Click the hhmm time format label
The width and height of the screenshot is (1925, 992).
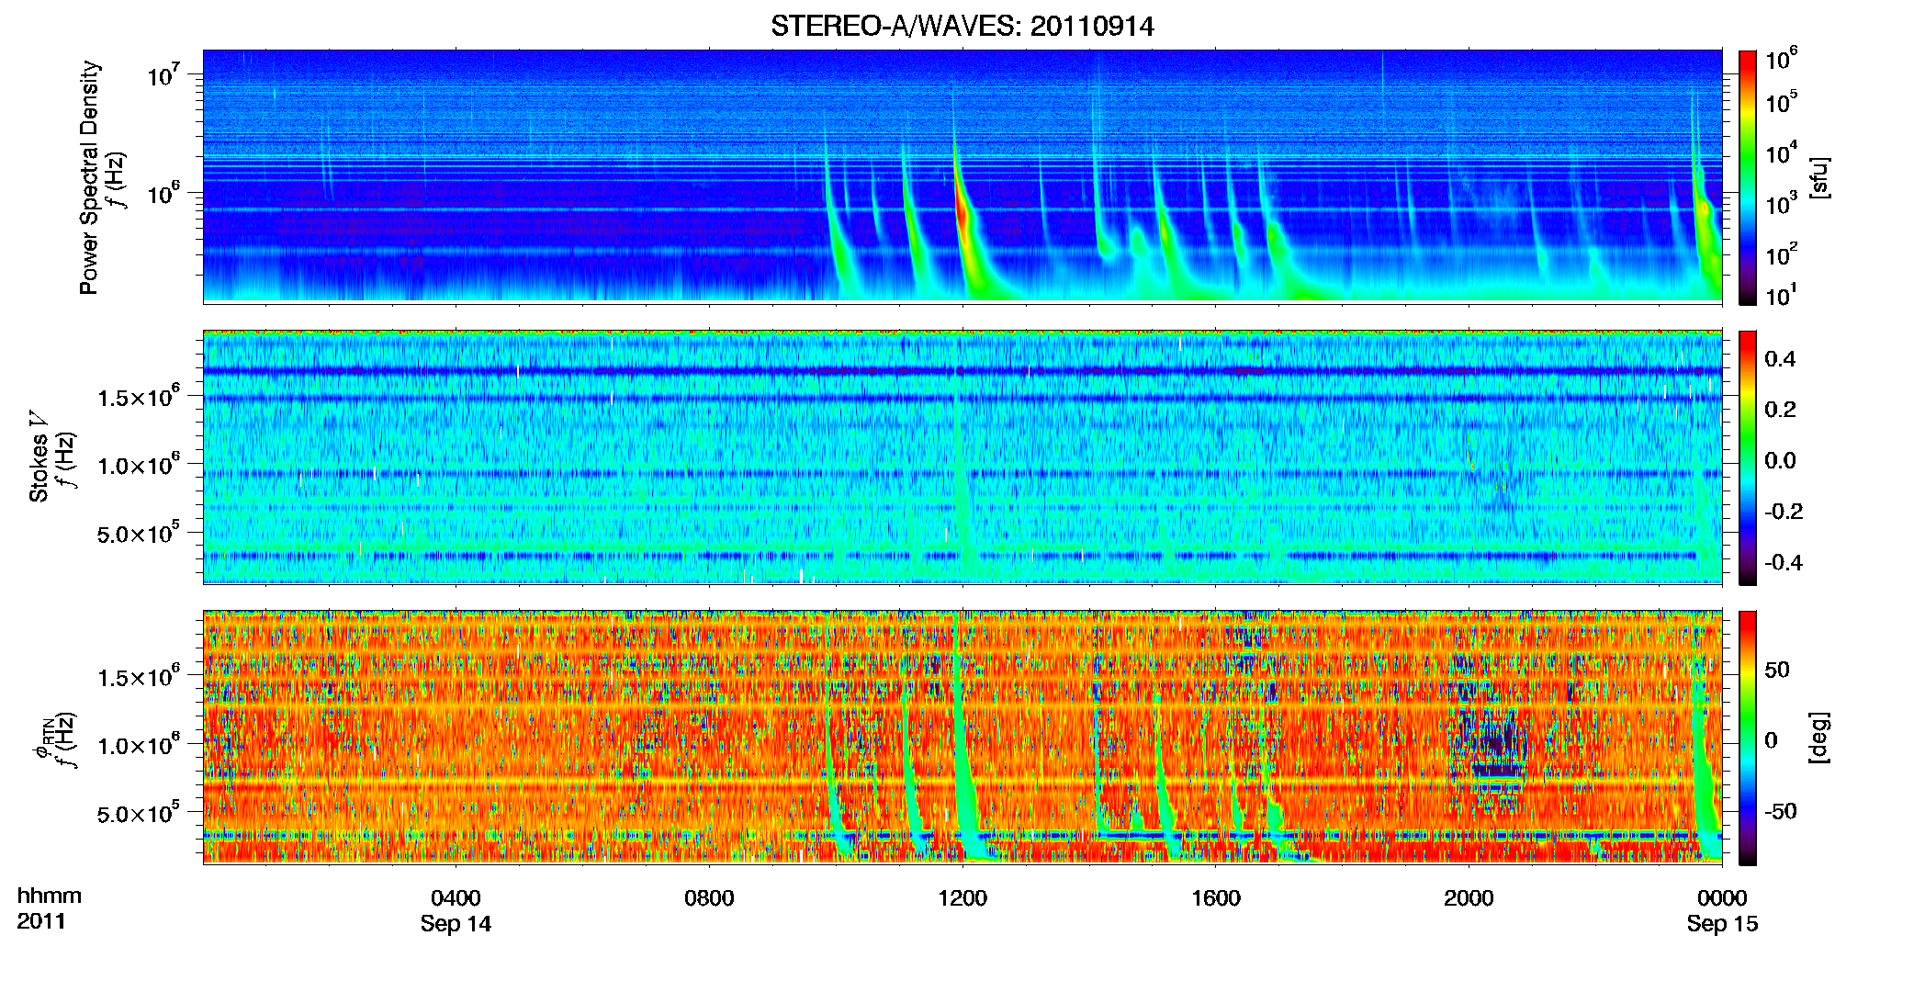(x=50, y=896)
